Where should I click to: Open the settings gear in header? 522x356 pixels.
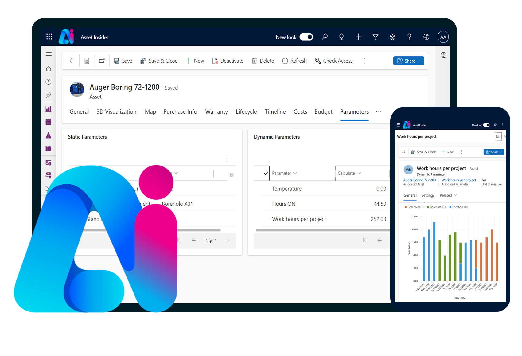point(392,37)
